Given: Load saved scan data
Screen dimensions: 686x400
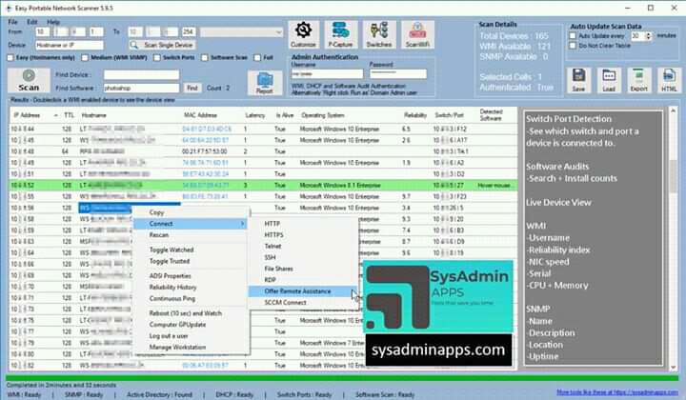Looking at the screenshot, I should point(609,80).
